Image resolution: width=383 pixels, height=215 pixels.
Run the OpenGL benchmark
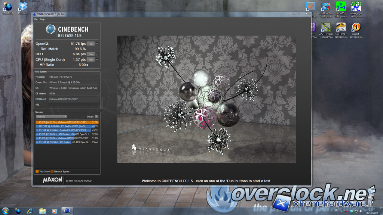(x=91, y=44)
